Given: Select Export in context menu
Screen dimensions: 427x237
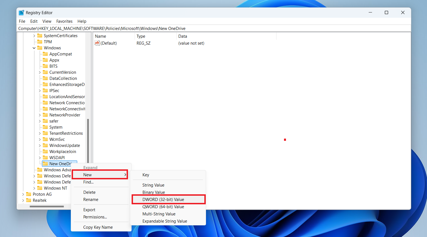Looking at the screenshot, I should [x=101, y=210].
